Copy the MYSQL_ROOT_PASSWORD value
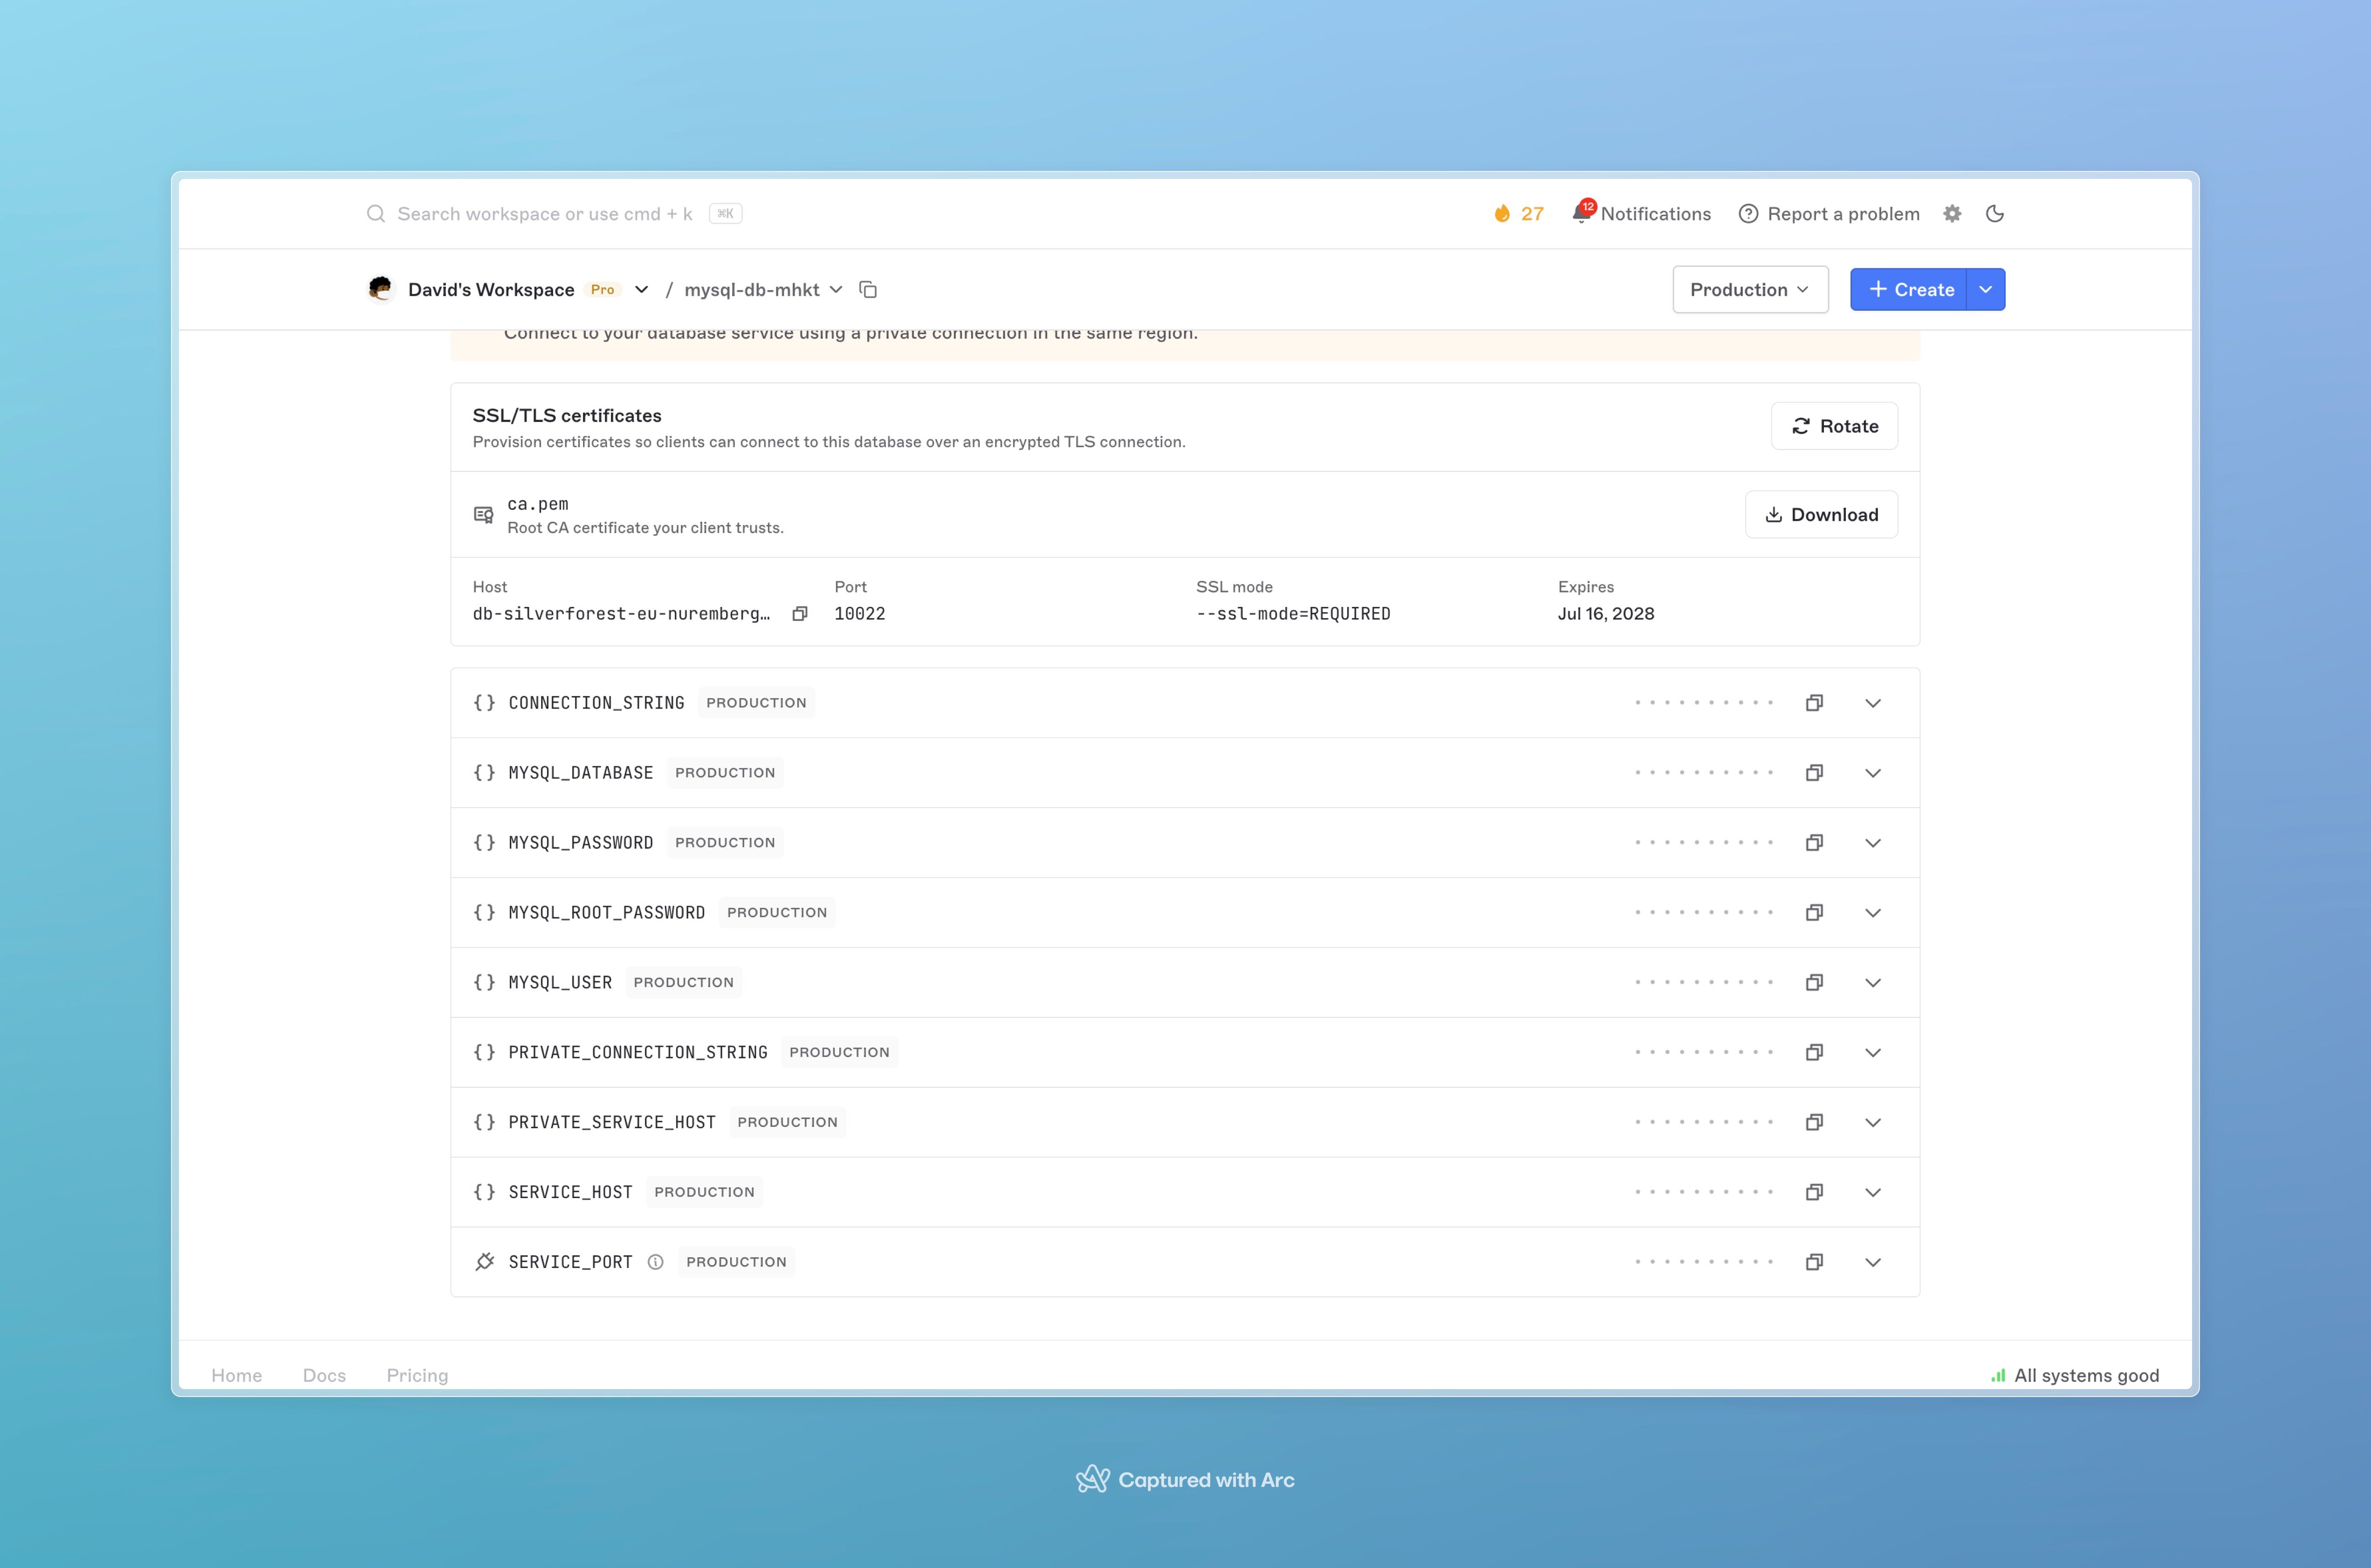This screenshot has width=2371, height=1568. click(x=1814, y=913)
